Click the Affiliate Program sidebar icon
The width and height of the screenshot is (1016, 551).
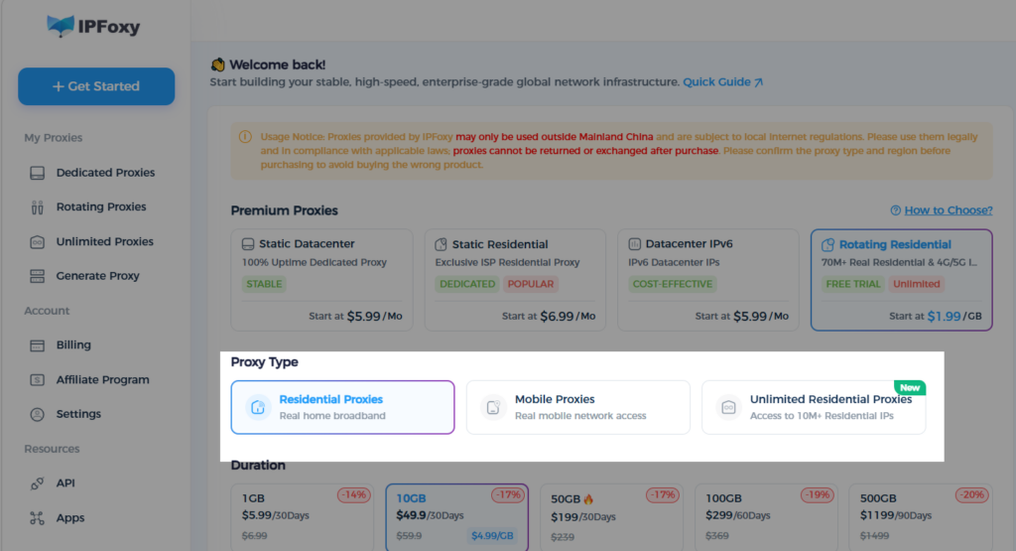click(x=38, y=380)
